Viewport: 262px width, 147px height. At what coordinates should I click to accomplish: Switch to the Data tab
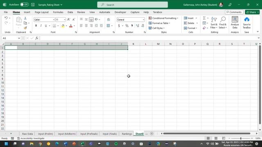click(70, 12)
